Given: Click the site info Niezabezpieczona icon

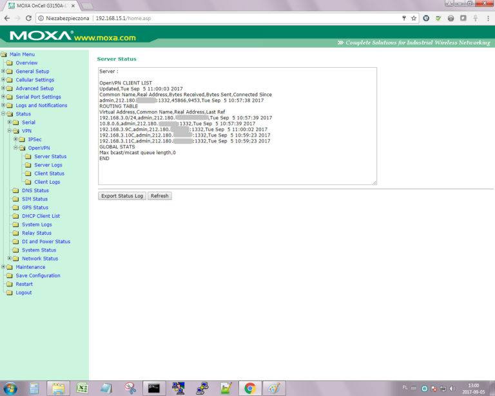Looking at the screenshot, I should [41, 18].
